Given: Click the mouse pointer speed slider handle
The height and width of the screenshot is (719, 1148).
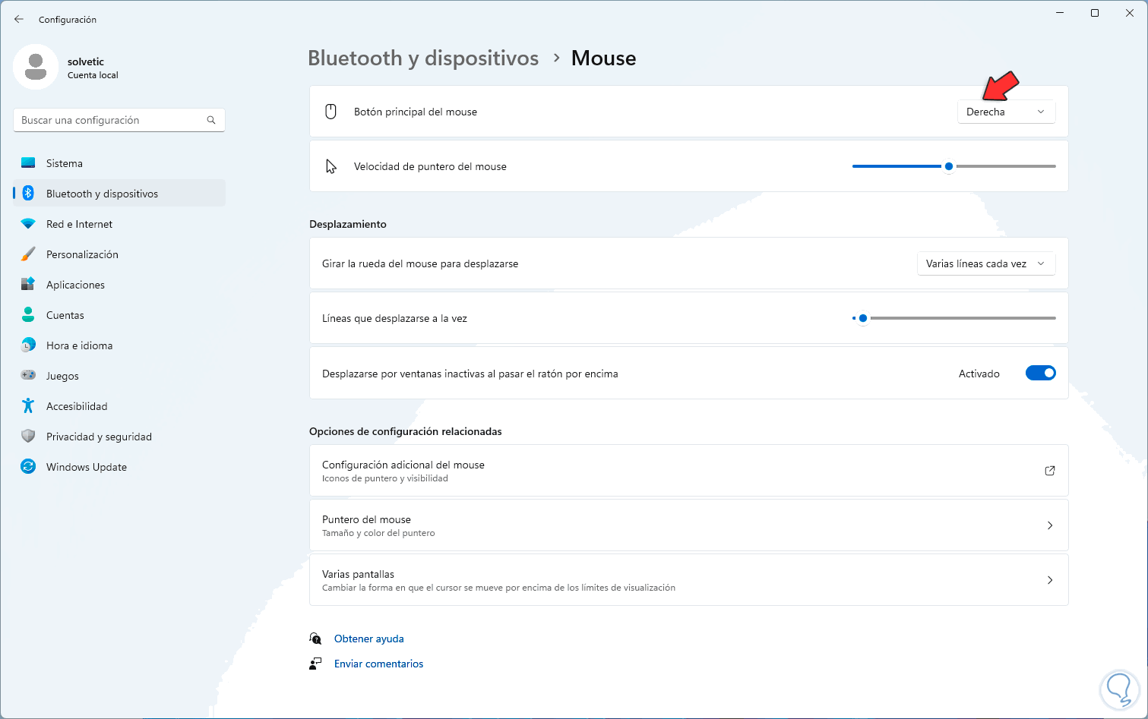Looking at the screenshot, I should [949, 166].
